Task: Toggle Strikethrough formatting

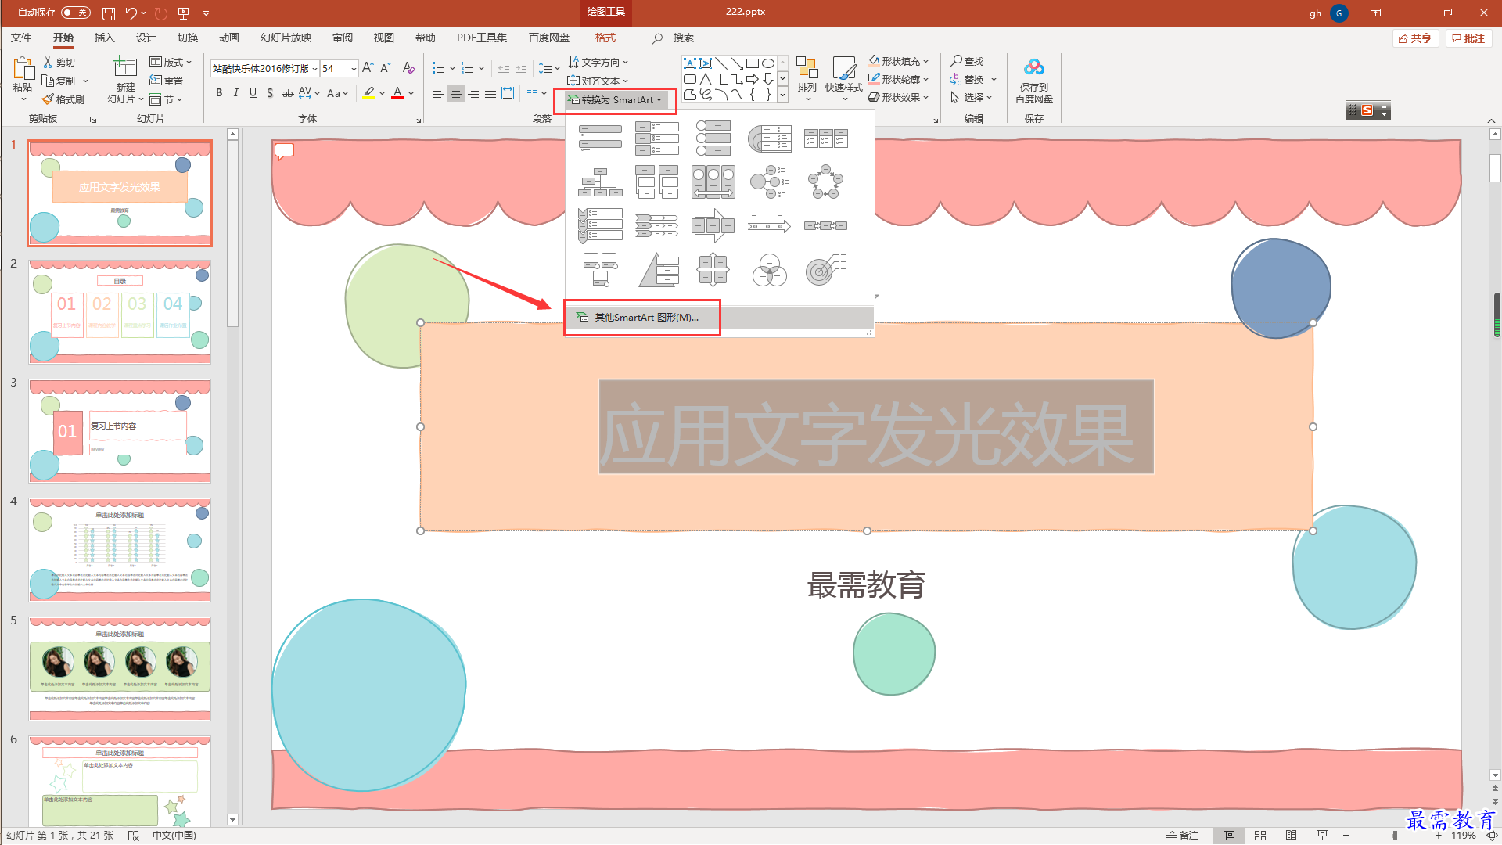Action: [287, 93]
